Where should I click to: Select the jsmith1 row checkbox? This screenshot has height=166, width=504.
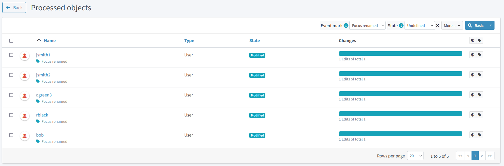(x=11, y=55)
